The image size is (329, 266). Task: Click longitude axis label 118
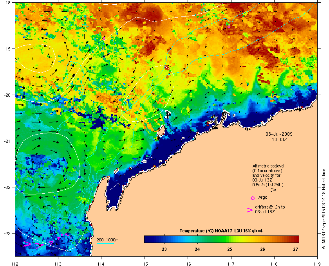tap(274, 264)
